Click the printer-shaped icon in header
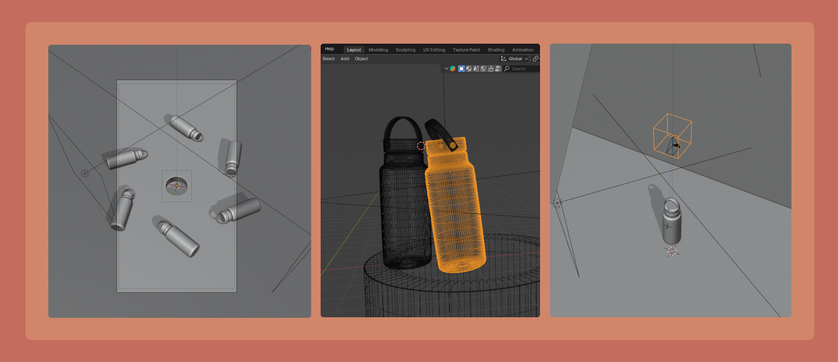Image resolution: width=838 pixels, height=362 pixels. (491, 69)
